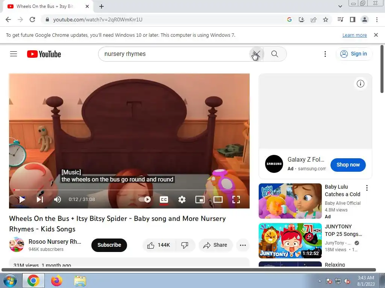
Task: Go to YouTube home via logo
Action: pyautogui.click(x=44, y=54)
